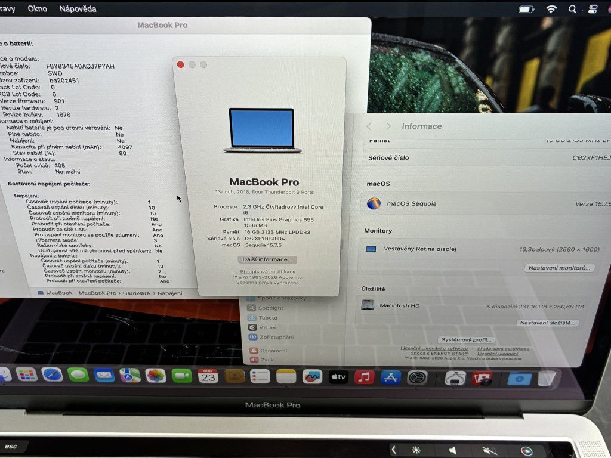Launch Freeform from the Dock
The height and width of the screenshot is (458, 611).
pos(312,377)
